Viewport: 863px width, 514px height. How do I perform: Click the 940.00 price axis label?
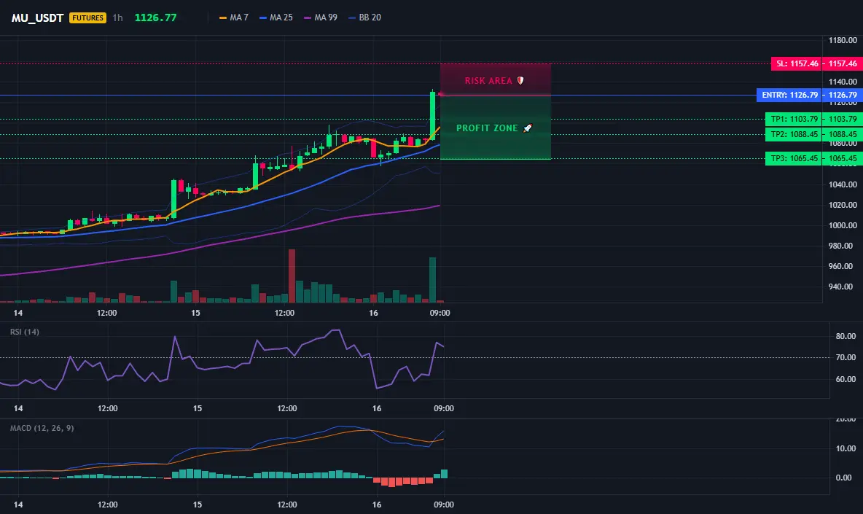[843, 287]
